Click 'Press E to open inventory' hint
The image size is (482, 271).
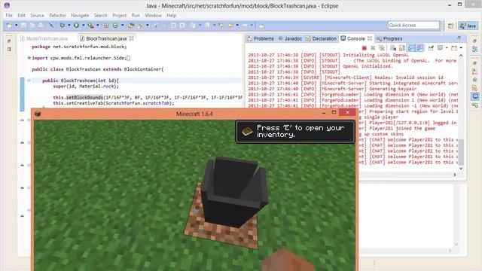[x=295, y=132]
